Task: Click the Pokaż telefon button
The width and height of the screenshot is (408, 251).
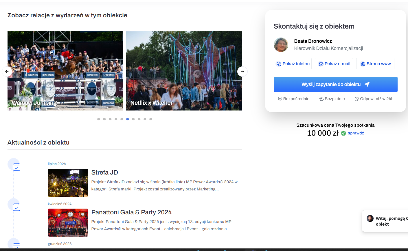Action: tap(293, 64)
